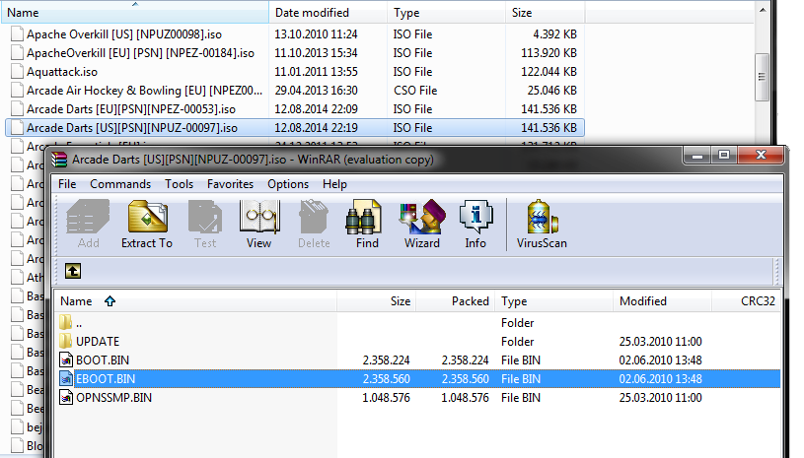Sort WinRAR list by Type column
Screen dimensions: 804x458
554,300
